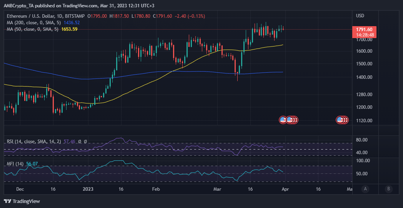Click the first US flag economic event icon
403x208 pixels.
pos(283,120)
